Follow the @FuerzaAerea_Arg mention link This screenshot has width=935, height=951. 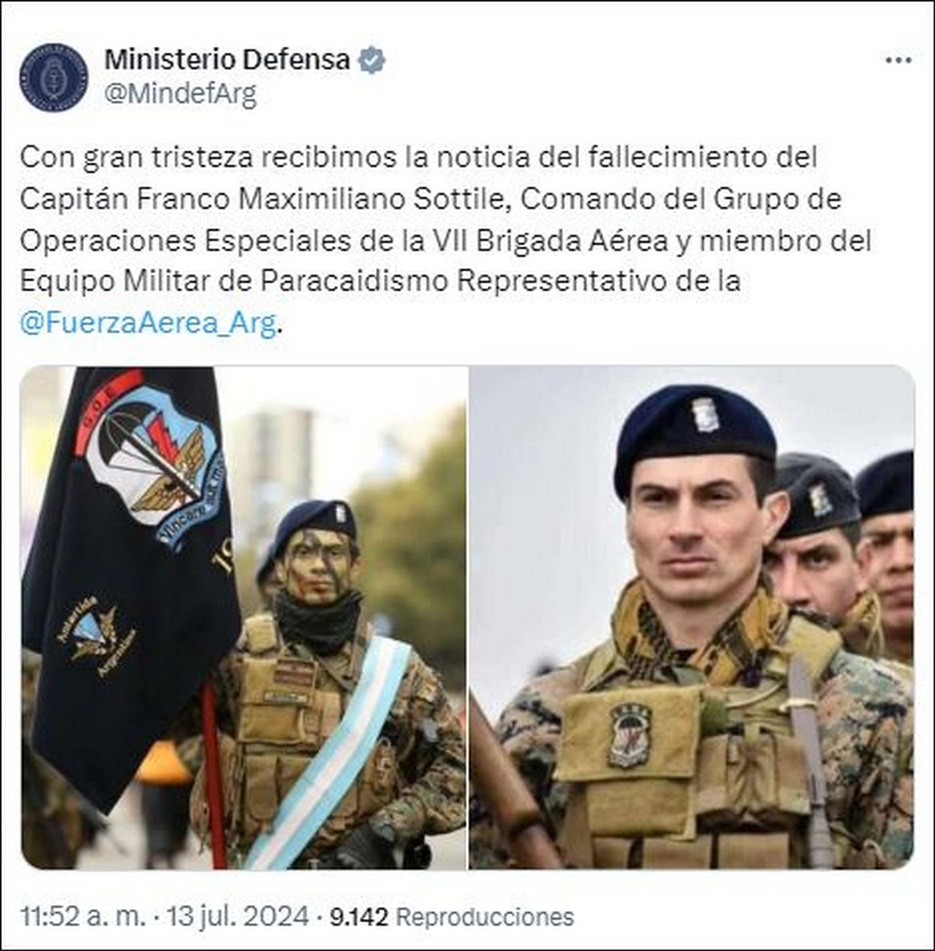click(148, 324)
